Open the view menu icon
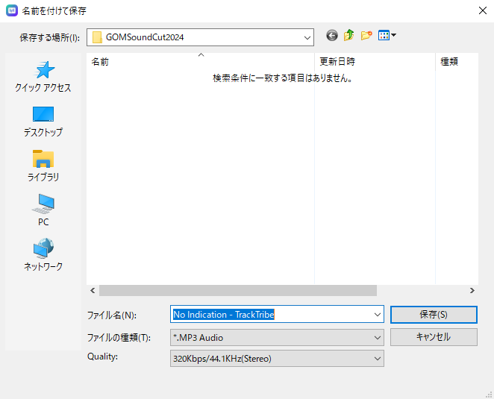Image resolution: width=494 pixels, height=399 pixels. coord(387,36)
